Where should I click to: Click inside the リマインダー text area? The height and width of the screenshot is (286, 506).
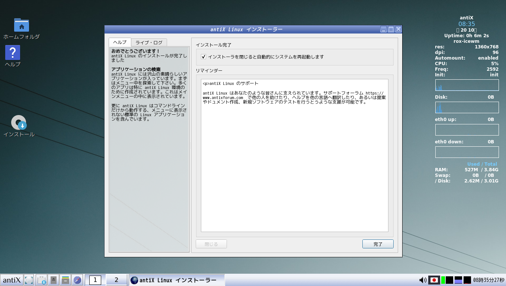coord(294,155)
